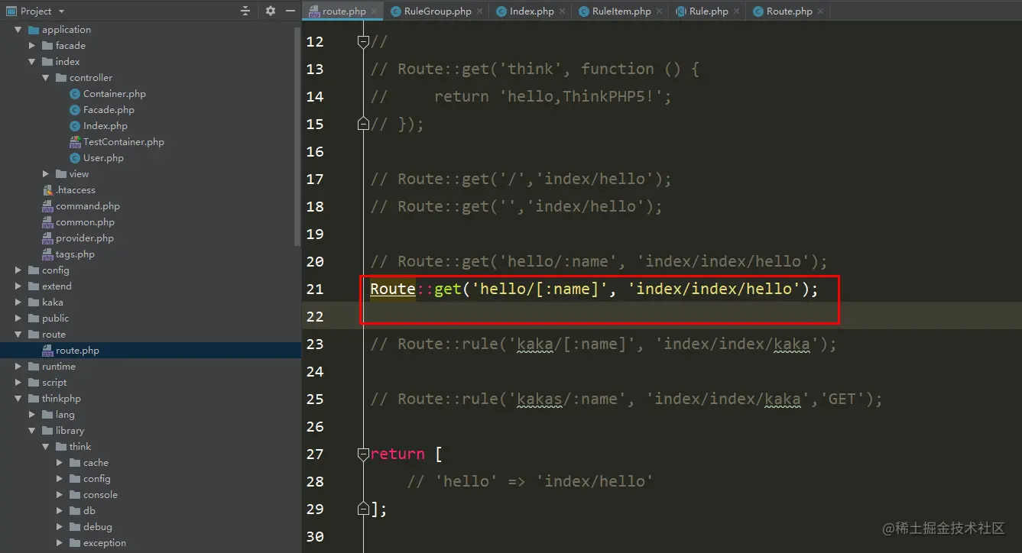Image resolution: width=1022 pixels, height=553 pixels.
Task: Collapse the thinkphp folder
Action: coord(18,399)
